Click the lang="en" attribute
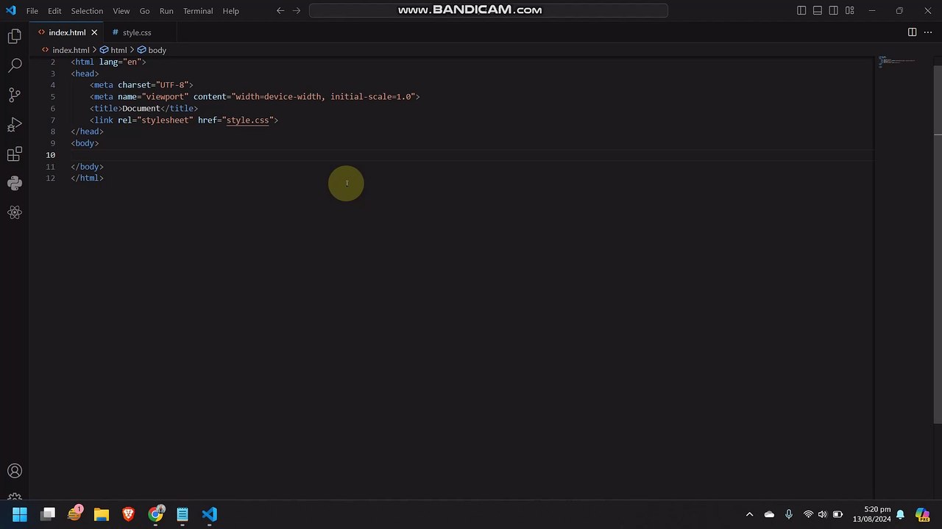The image size is (942, 529). pos(120,62)
